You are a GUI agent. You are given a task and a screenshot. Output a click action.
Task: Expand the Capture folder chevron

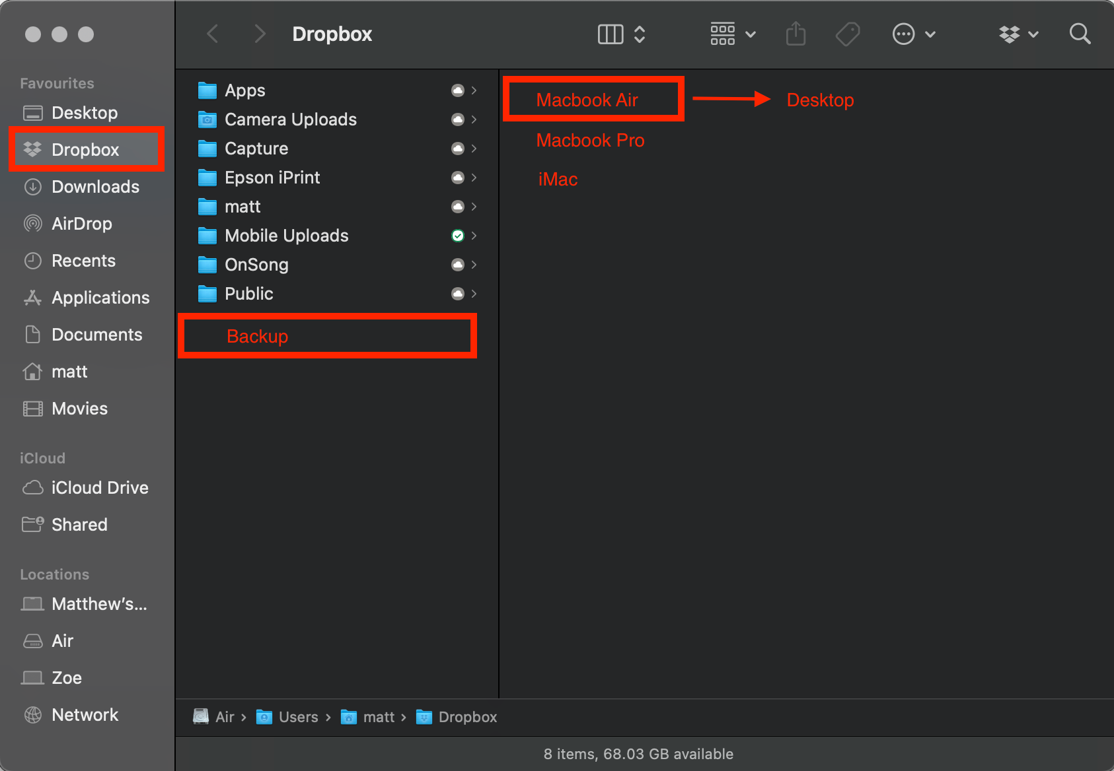pyautogui.click(x=474, y=149)
